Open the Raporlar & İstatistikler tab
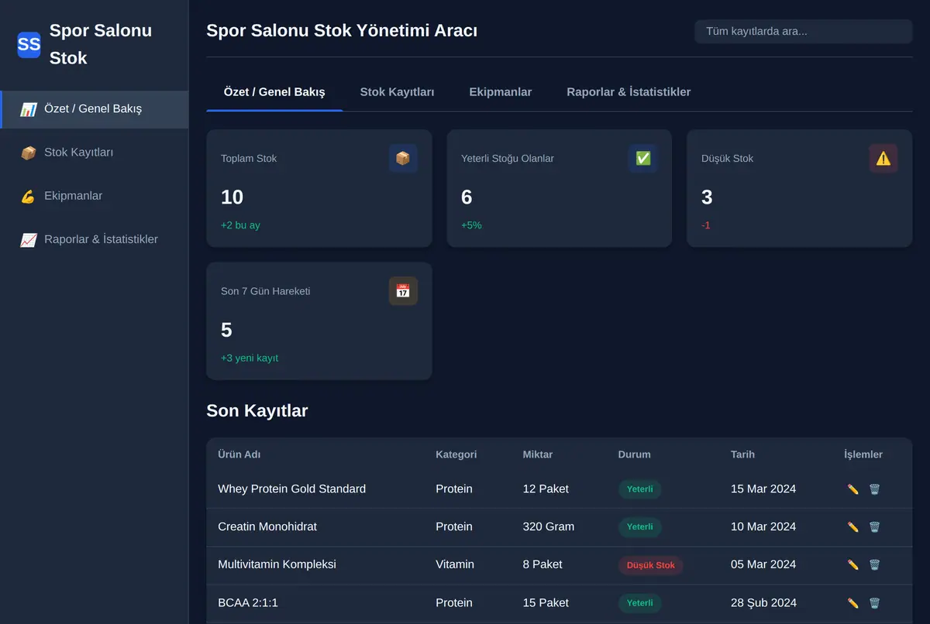930x624 pixels. [629, 92]
